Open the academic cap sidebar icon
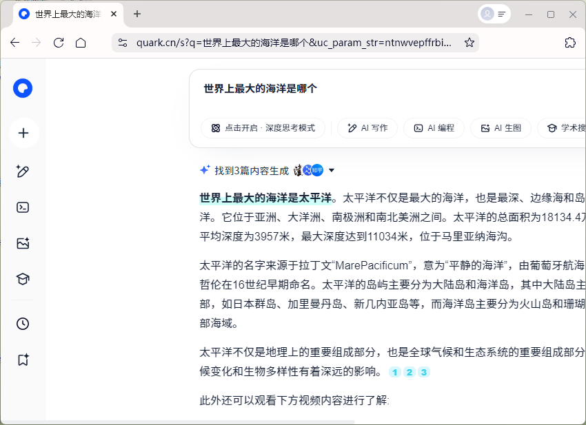This screenshot has height=425, width=586. point(23,279)
